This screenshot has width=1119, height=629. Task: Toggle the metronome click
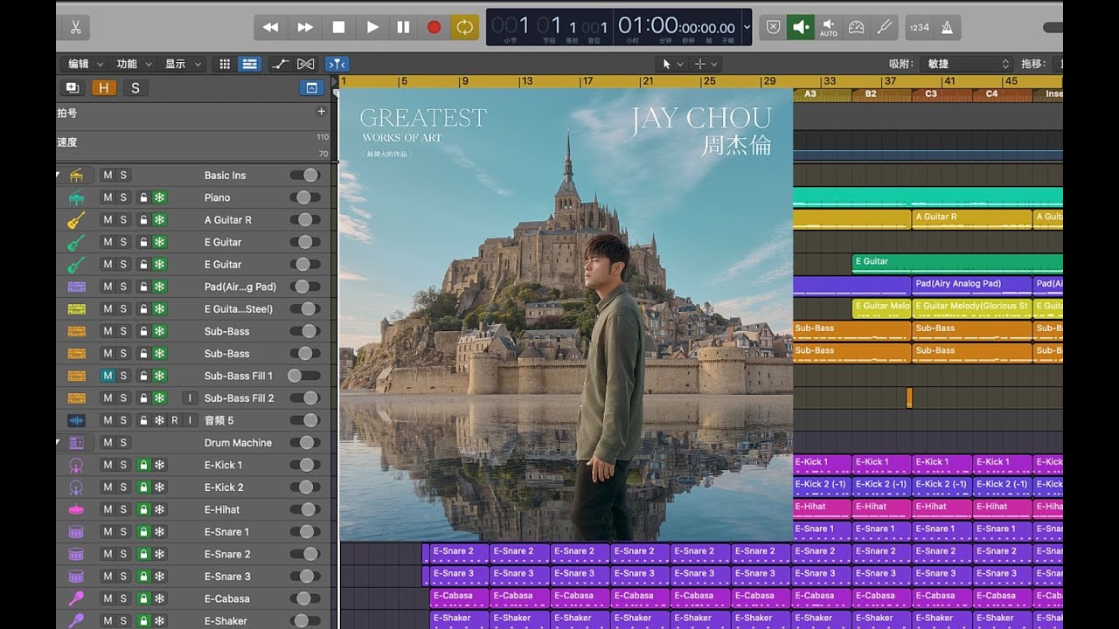pos(947,27)
